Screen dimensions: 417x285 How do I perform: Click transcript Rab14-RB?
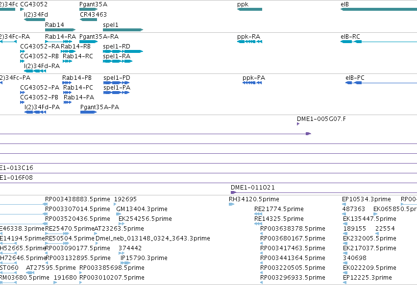pos(68,51)
